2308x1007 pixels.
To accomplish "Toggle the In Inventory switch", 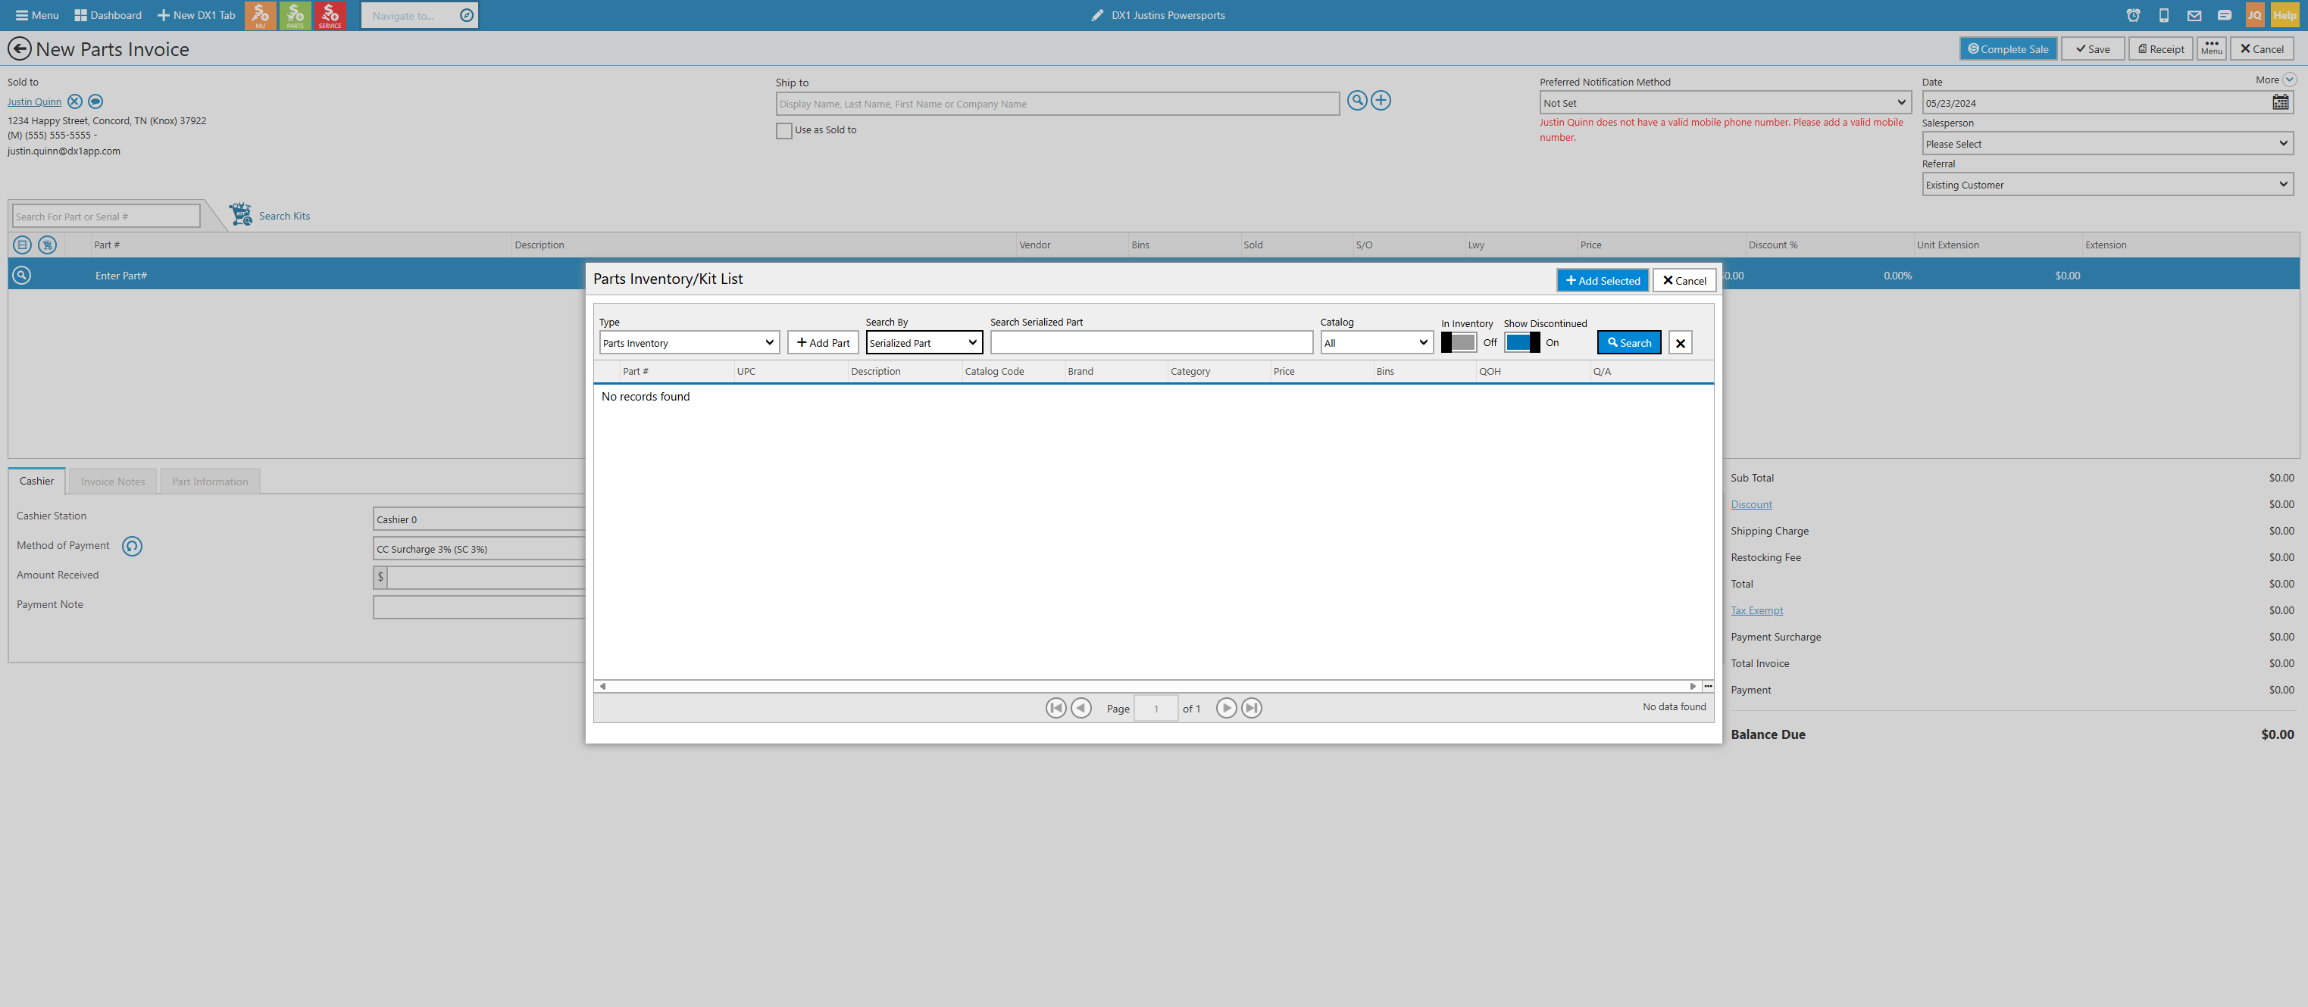I will (1459, 343).
